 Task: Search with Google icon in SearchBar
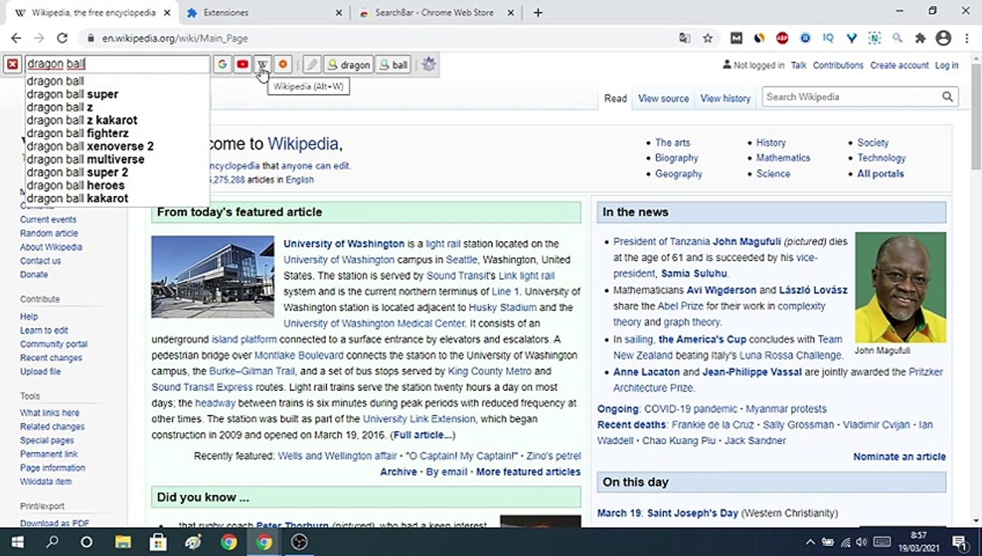click(222, 65)
